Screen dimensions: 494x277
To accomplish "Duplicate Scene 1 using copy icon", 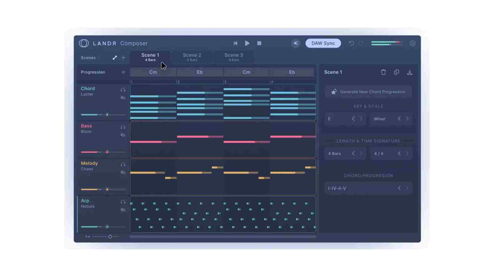I will click(396, 72).
